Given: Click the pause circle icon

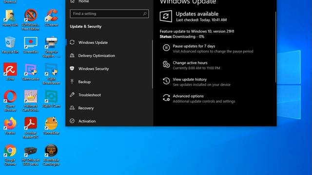Looking at the screenshot, I should tap(166, 48).
